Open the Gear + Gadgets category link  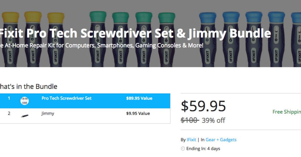pos(221,140)
